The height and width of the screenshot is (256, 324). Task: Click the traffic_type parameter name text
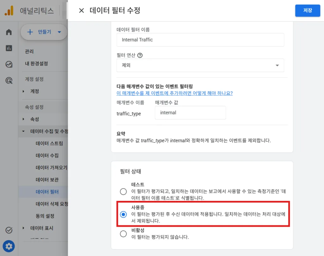pos(129,114)
